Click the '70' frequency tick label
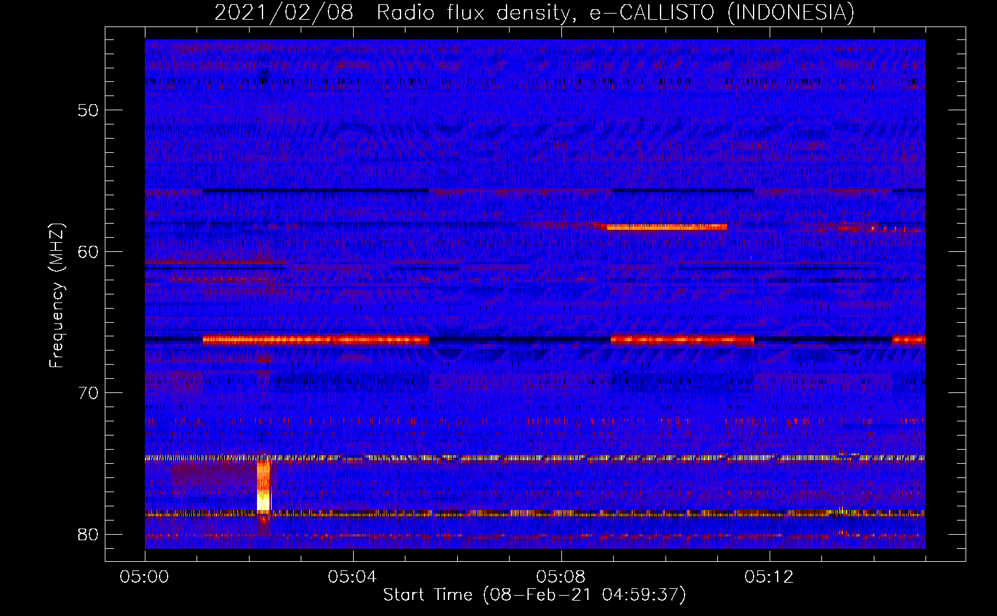This screenshot has height=616, width=997. (89, 393)
